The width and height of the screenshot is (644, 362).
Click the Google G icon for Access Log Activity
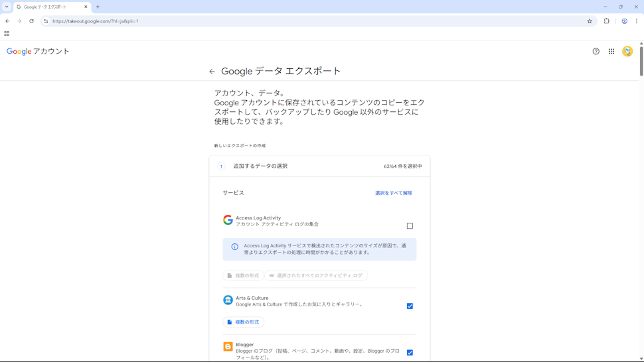pos(228,219)
